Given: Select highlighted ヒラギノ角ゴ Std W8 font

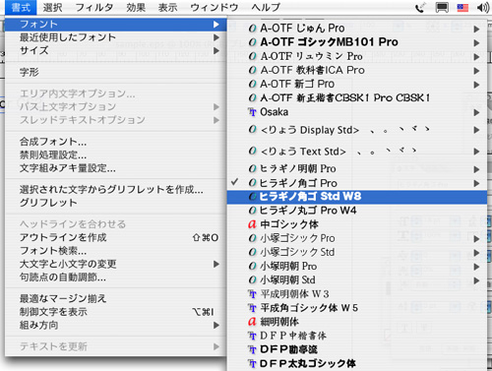Looking at the screenshot, I should coord(357,197).
